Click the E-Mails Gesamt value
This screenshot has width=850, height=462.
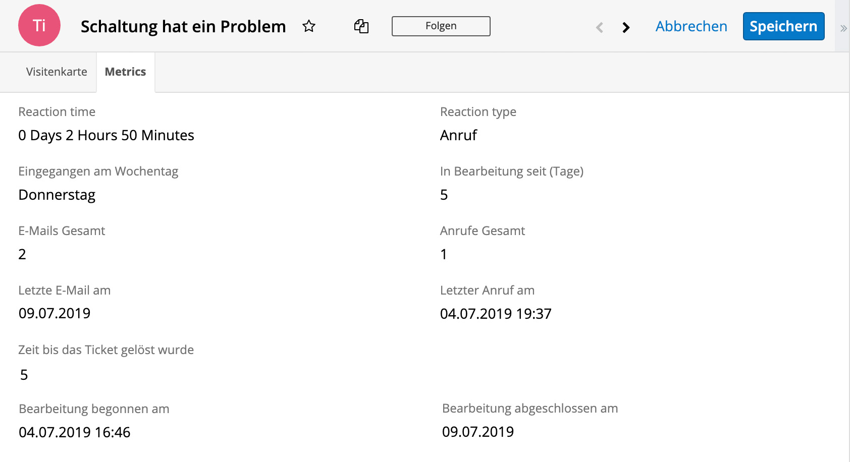point(22,254)
